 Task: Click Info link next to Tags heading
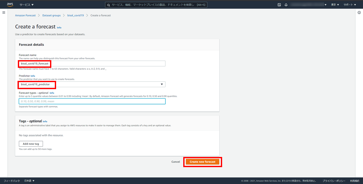click(45, 121)
